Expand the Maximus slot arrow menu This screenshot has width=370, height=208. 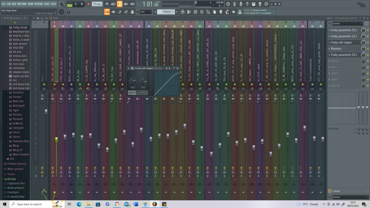pos(330,49)
